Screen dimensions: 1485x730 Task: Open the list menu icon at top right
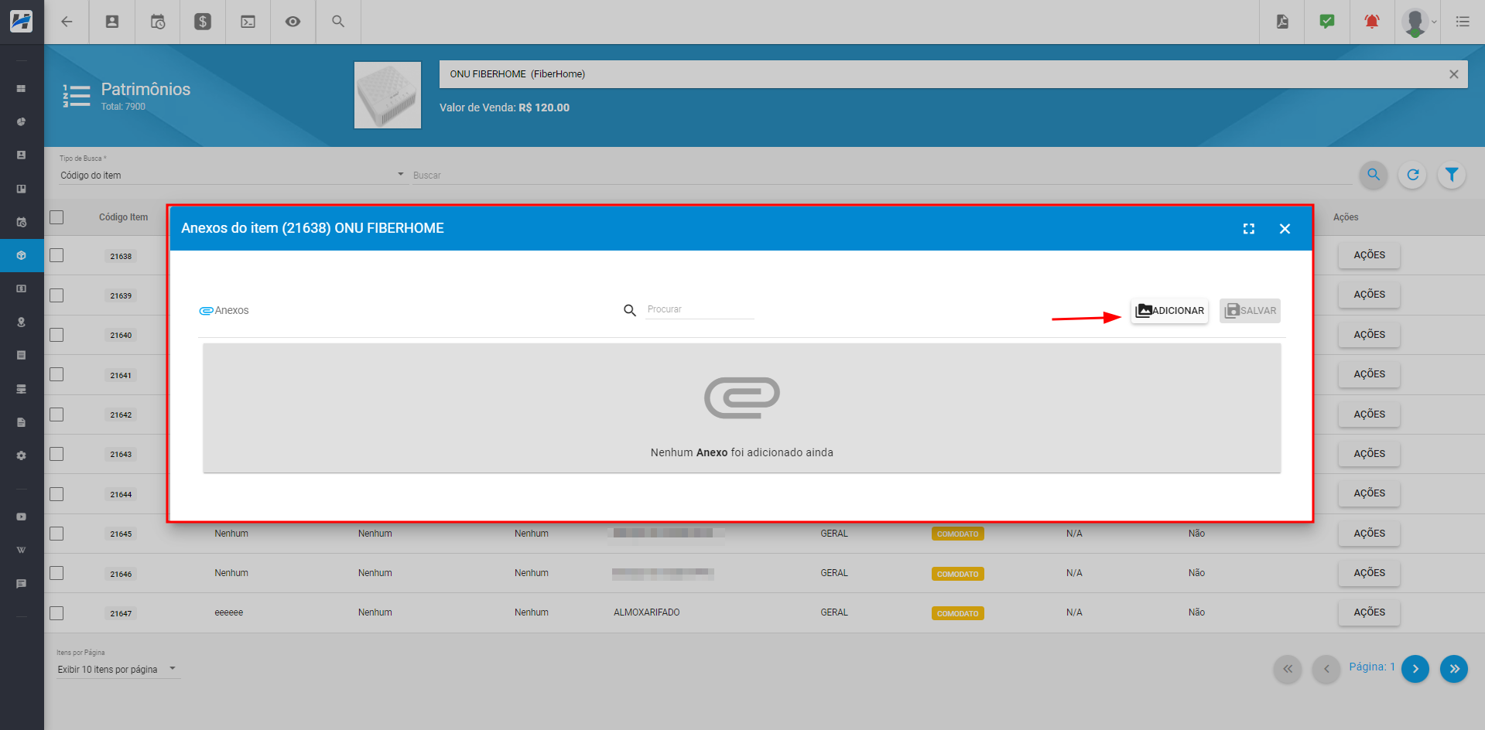click(x=1463, y=22)
